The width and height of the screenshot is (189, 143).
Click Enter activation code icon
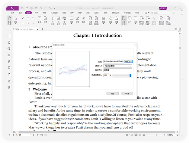[168, 18]
